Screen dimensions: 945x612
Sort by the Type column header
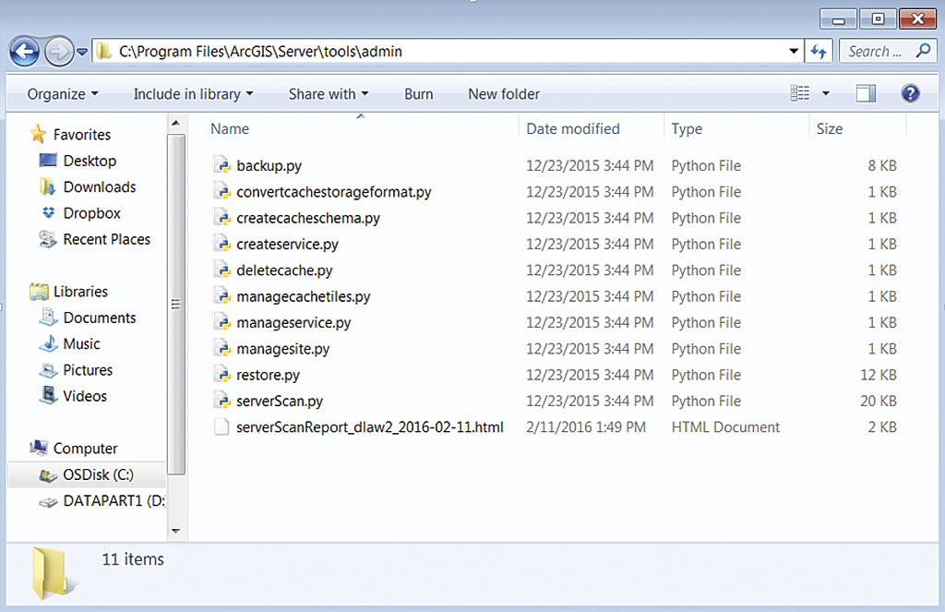(687, 128)
